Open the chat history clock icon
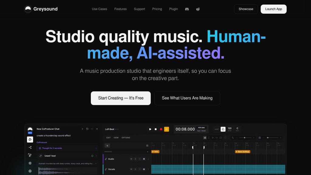The width and height of the screenshot is (311, 175). [x=87, y=129]
